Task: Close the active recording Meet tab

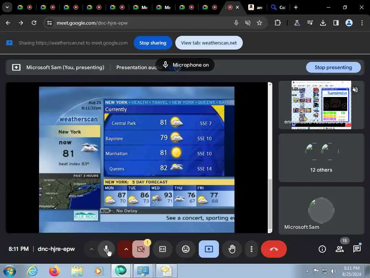Action: tap(237, 7)
